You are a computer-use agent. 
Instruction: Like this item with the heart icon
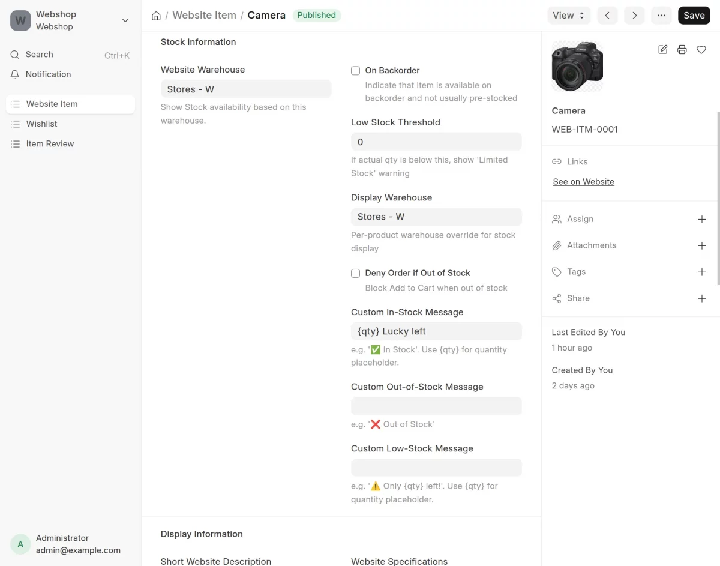click(x=701, y=50)
